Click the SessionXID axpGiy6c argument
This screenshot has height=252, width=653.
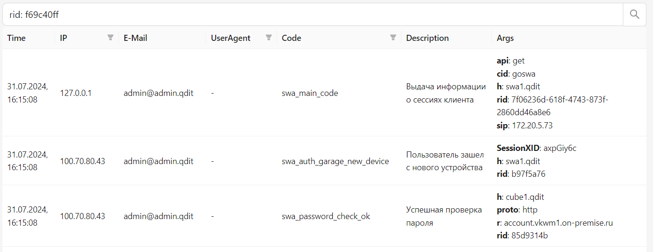click(537, 148)
